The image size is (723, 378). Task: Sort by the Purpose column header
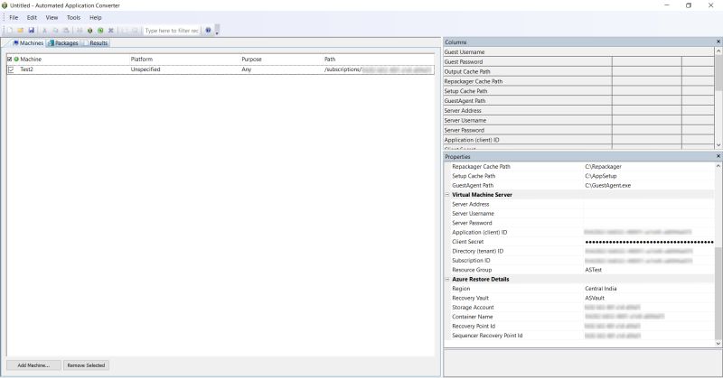[252, 60]
